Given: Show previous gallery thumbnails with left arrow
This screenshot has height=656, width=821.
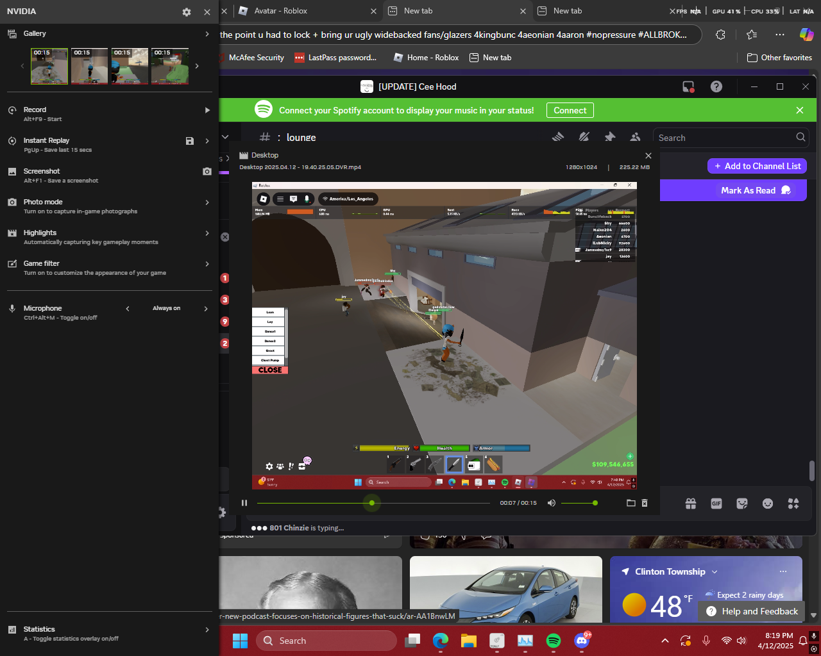Looking at the screenshot, I should click(22, 66).
